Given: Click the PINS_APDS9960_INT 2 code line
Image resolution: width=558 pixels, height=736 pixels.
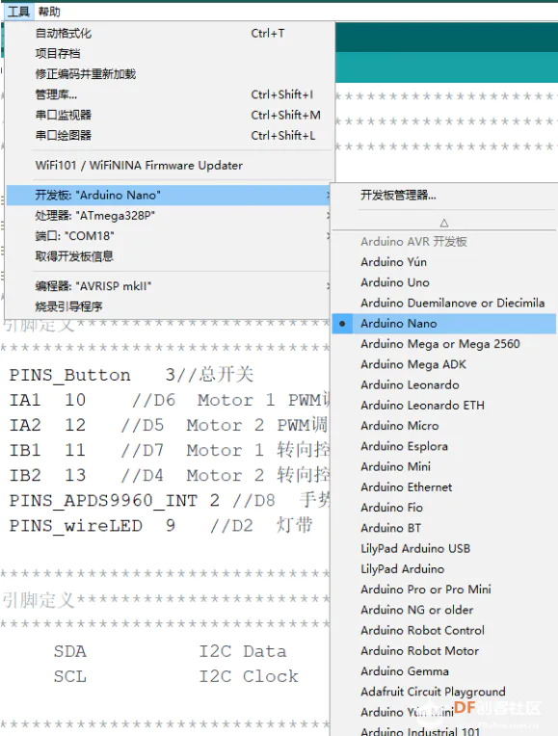Looking at the screenshot, I should click(169, 500).
